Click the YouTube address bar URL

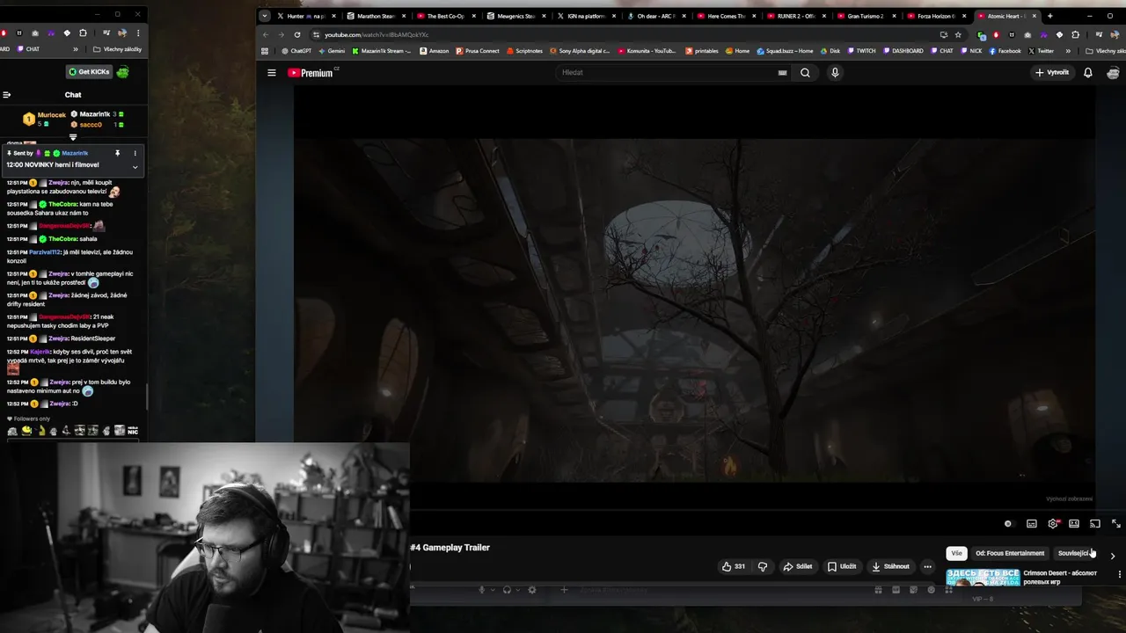click(x=377, y=34)
